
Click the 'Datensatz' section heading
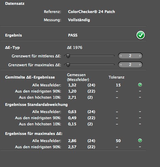(x=15, y=3)
